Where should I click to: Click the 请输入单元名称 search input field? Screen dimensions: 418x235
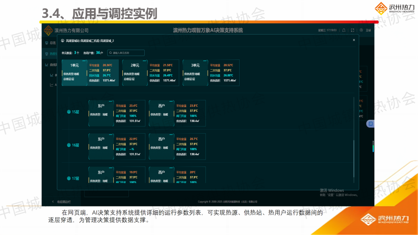coord(128,53)
